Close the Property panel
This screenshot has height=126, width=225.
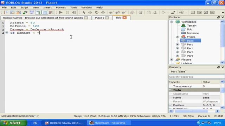[x=223, y=67]
